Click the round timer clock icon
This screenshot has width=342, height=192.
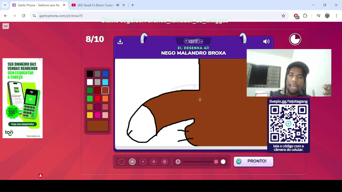[295, 39]
